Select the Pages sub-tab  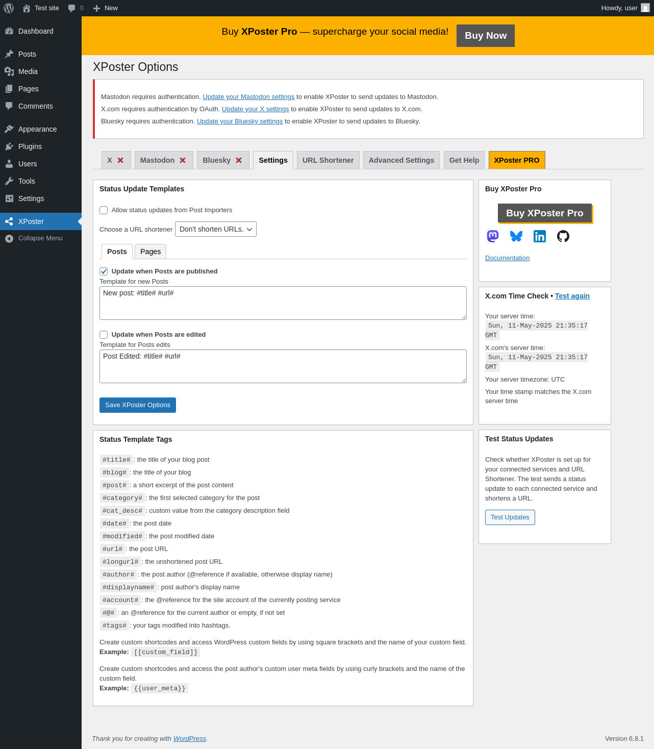[x=150, y=252]
